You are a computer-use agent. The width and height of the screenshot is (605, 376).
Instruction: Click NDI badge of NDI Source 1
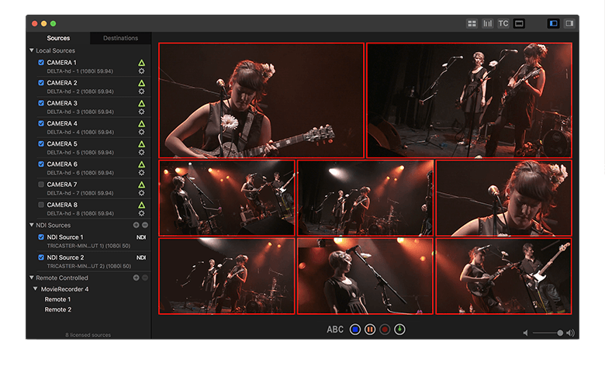(141, 237)
